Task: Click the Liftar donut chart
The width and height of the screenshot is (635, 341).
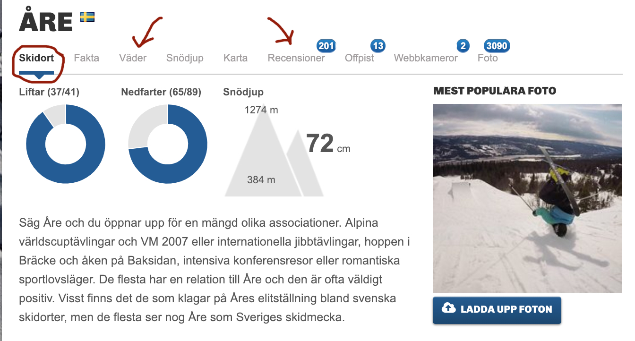Action: [66, 144]
